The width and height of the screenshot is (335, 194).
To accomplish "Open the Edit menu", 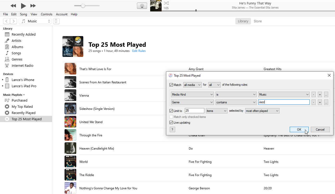I will click(x=14, y=14).
